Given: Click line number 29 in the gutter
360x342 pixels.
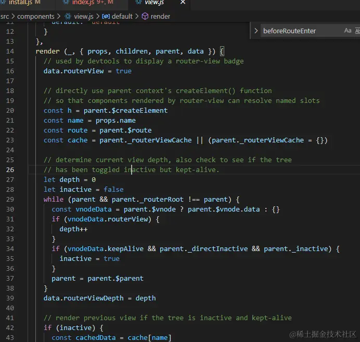Looking at the screenshot, I should pos(10,200).
